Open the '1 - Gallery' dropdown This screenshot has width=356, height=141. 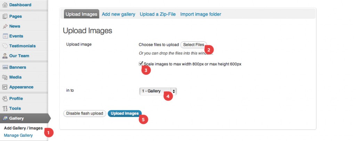click(157, 91)
